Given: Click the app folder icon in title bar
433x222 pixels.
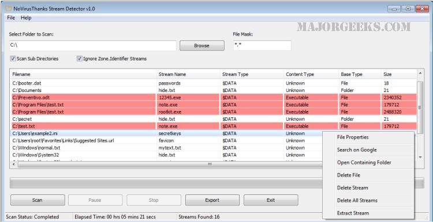Looking at the screenshot, I should [x=9, y=9].
